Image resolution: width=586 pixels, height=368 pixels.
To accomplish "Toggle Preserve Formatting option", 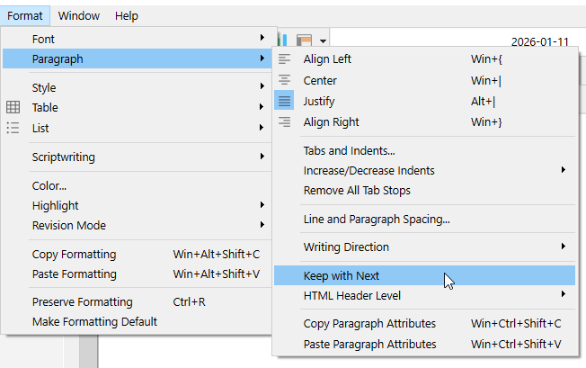I will (83, 301).
